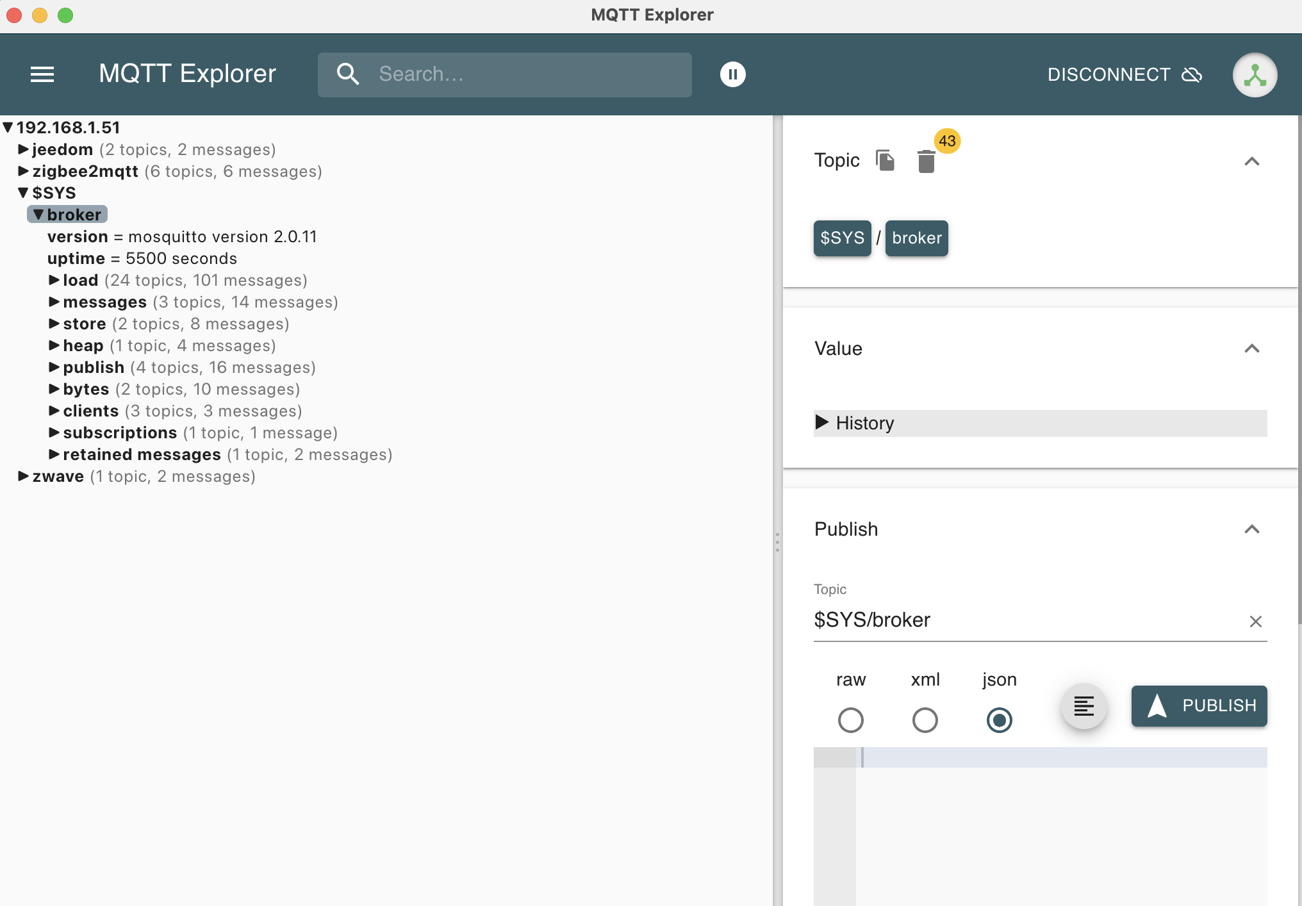Select the raw format radio button
The height and width of the screenshot is (906, 1302).
pos(850,720)
